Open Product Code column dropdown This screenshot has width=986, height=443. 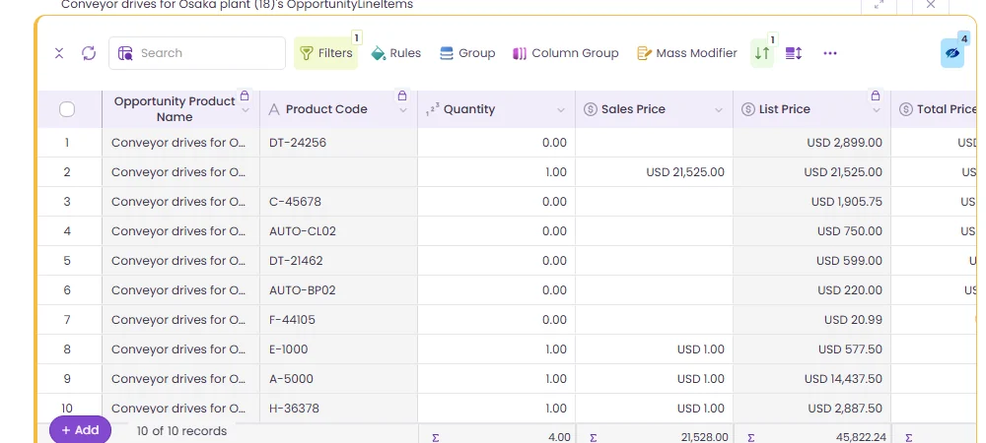pos(403,110)
